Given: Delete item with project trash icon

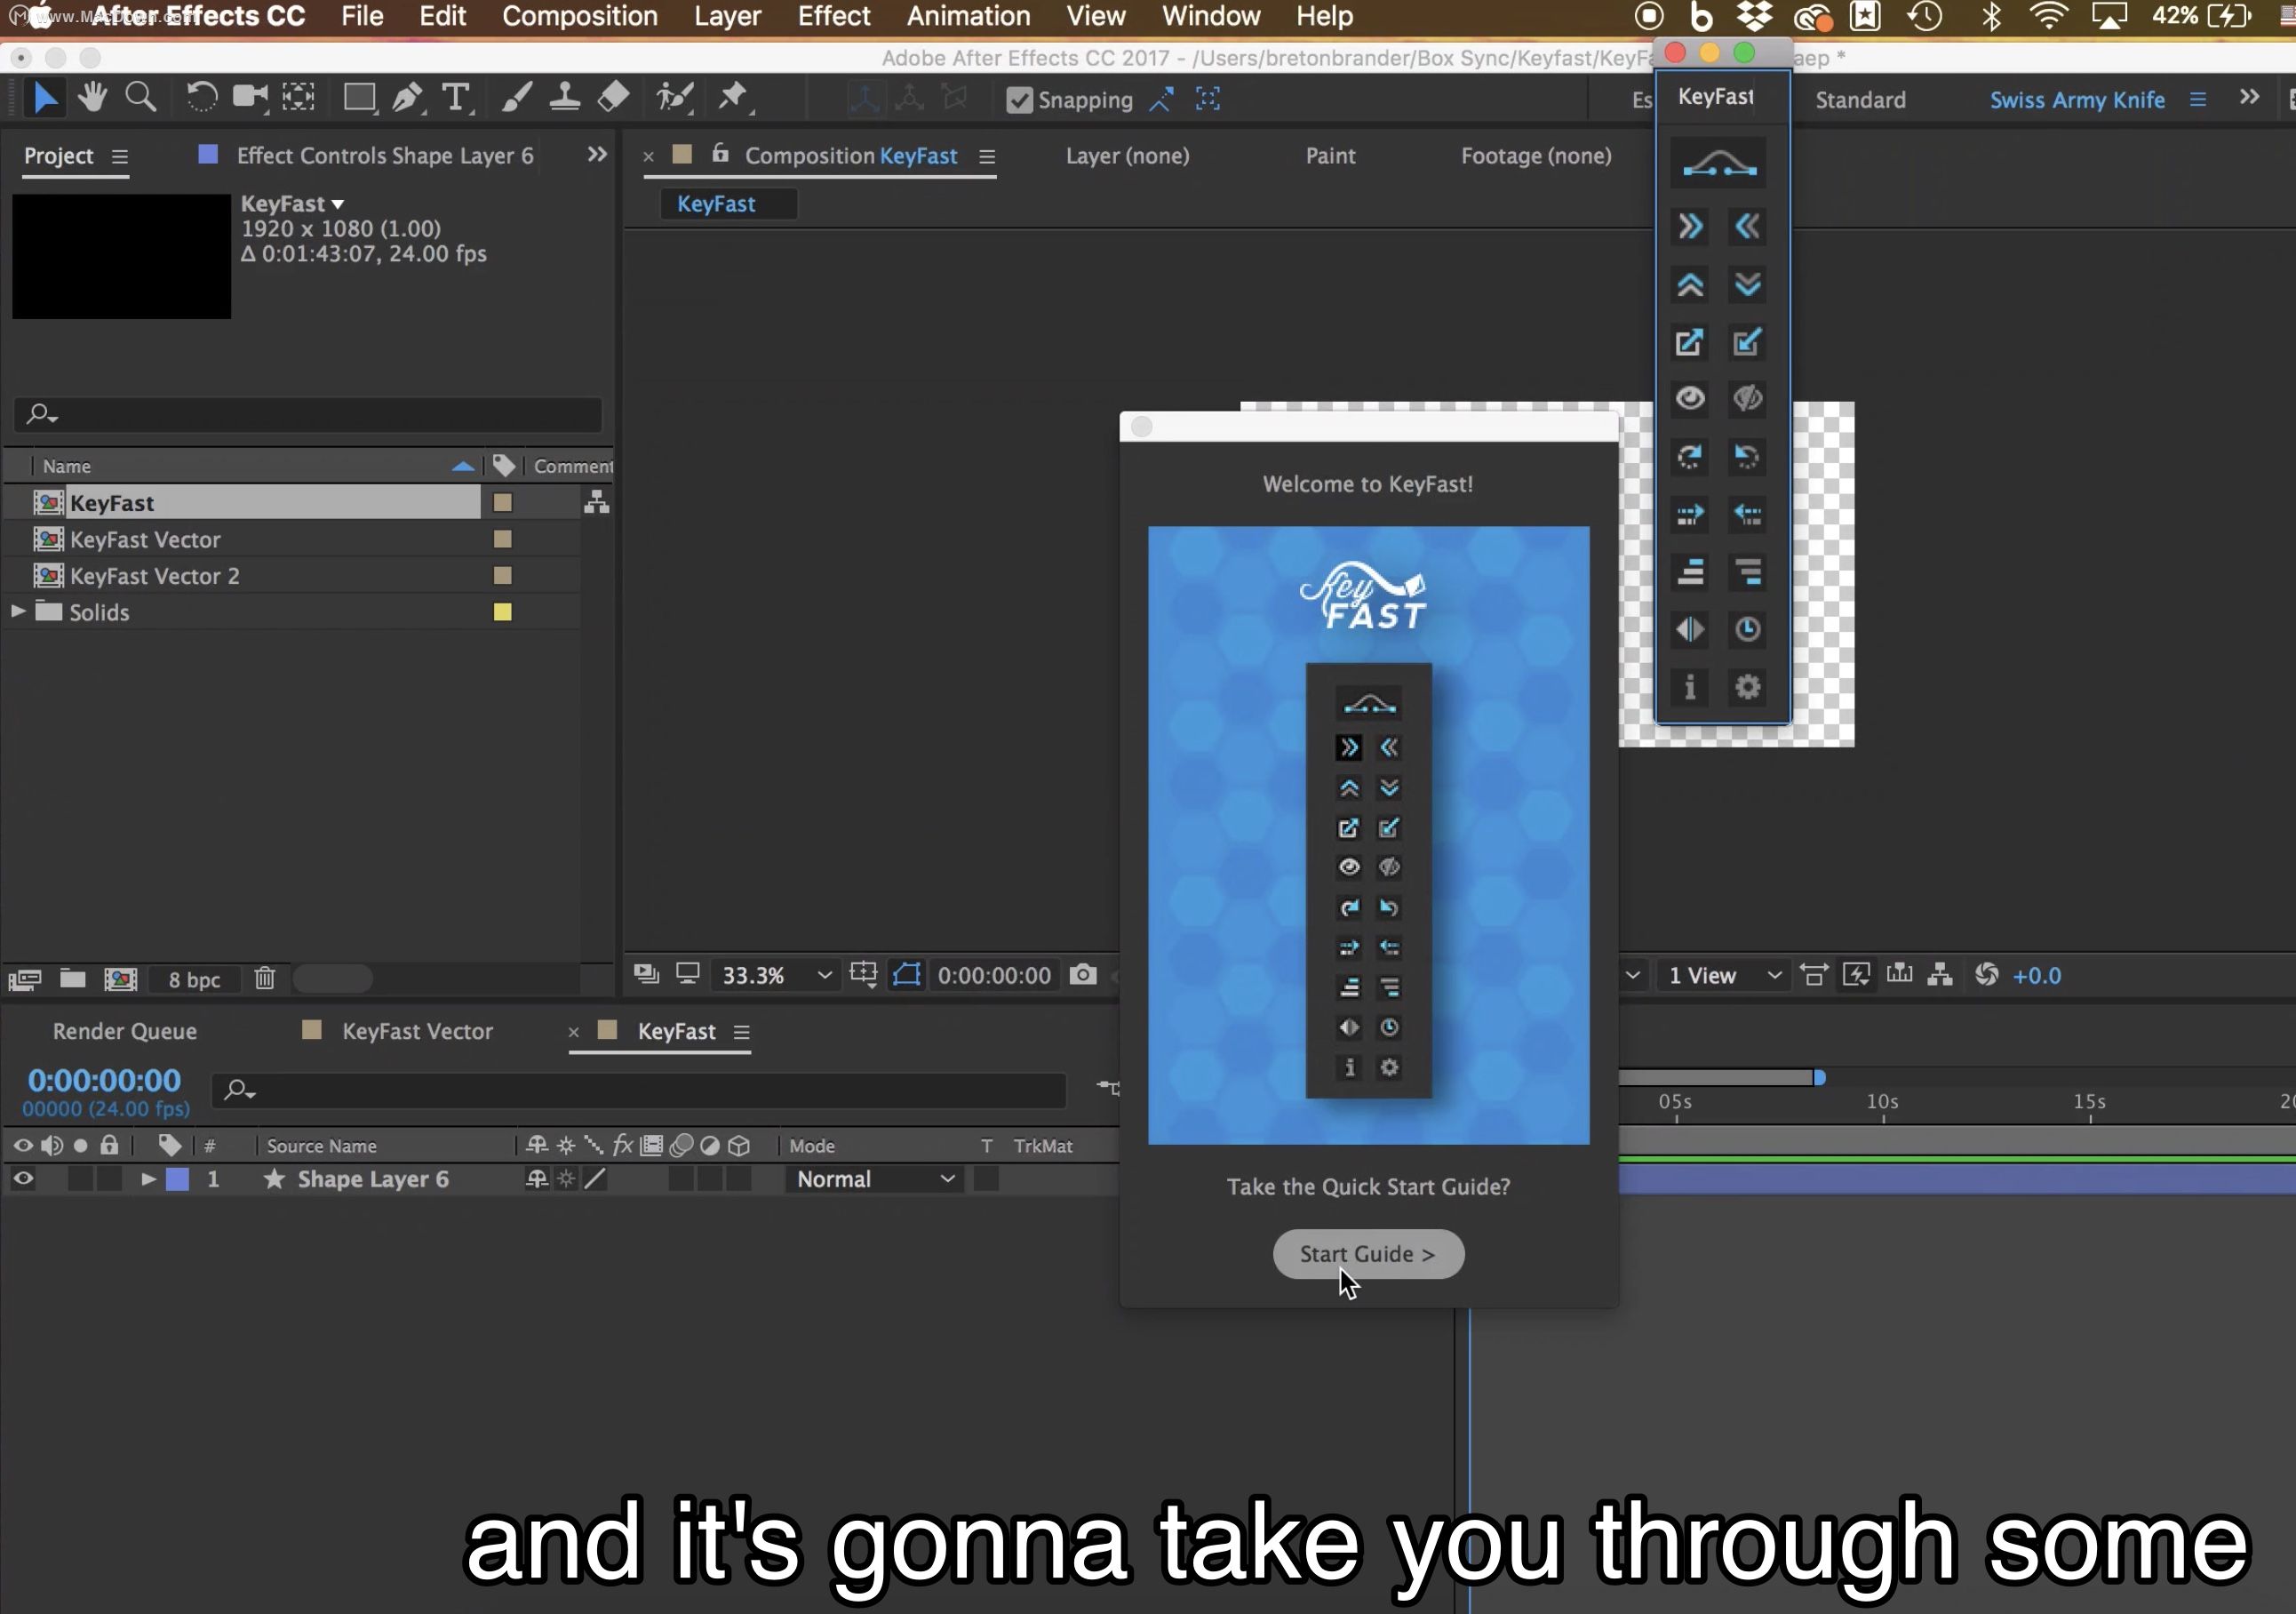Looking at the screenshot, I should point(264,979).
